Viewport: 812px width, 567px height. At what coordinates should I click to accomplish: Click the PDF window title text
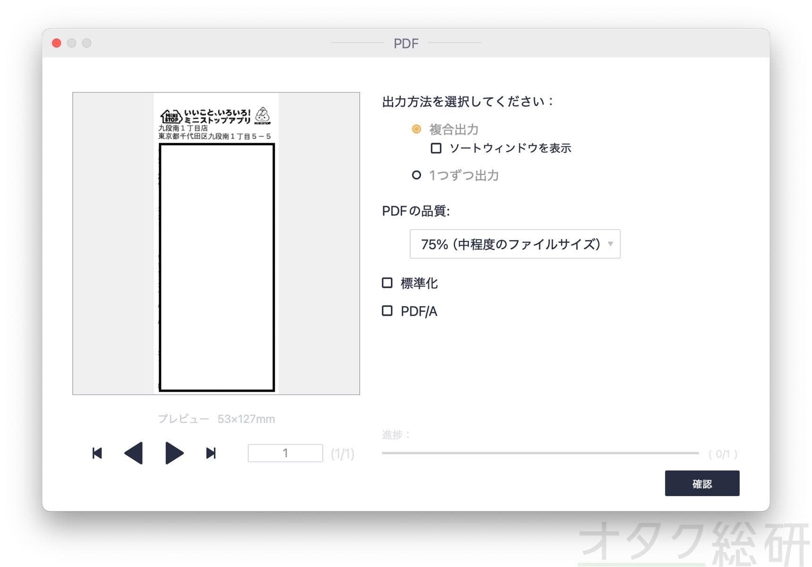click(x=406, y=43)
